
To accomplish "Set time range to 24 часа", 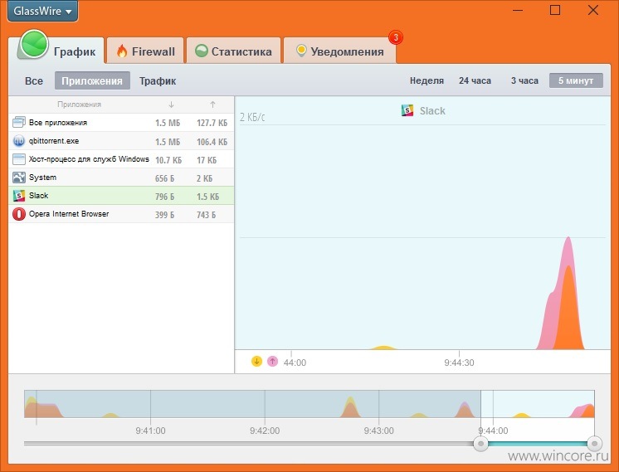I will coord(475,81).
